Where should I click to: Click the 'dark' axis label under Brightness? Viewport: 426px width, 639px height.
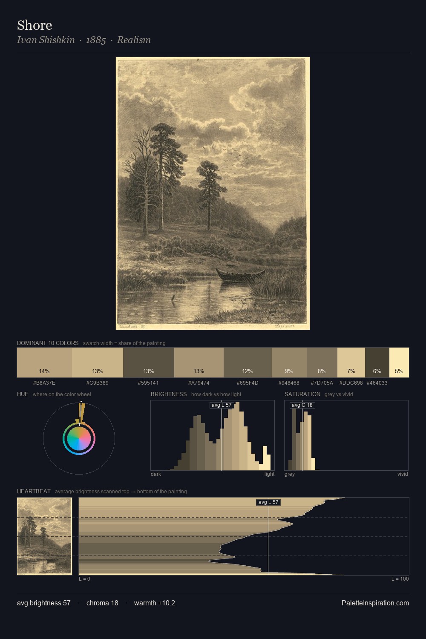(x=156, y=474)
